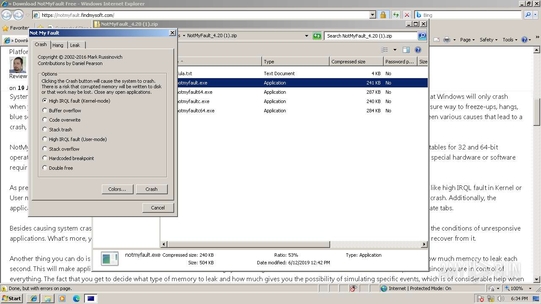Image resolution: width=541 pixels, height=304 pixels.
Task: Select the notmyfaultc.exe file row
Action: (x=302, y=101)
